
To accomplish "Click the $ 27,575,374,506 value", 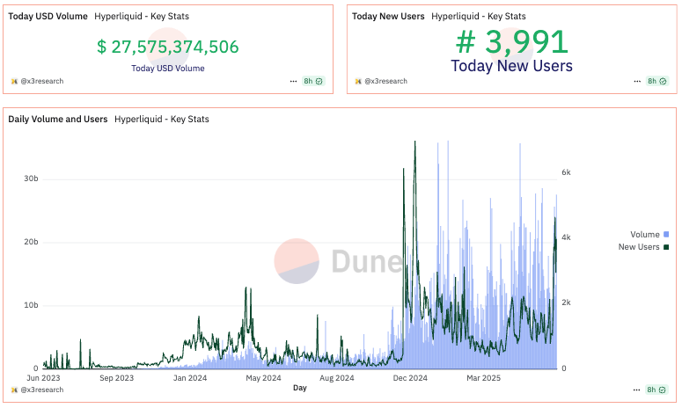I will [x=168, y=47].
